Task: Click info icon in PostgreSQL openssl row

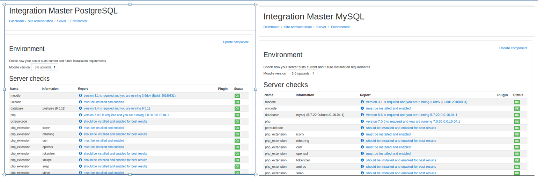Action: pyautogui.click(x=80, y=147)
